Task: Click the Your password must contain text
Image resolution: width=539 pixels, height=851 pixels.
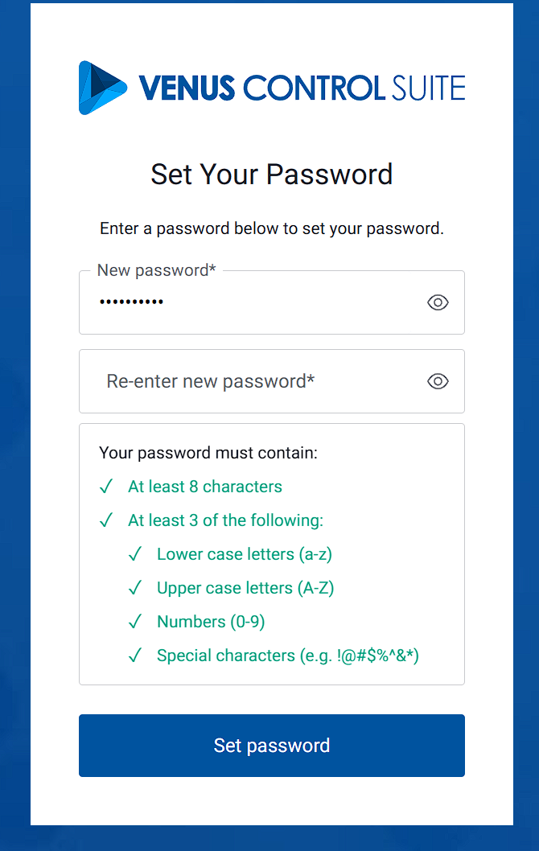Action: tap(208, 453)
